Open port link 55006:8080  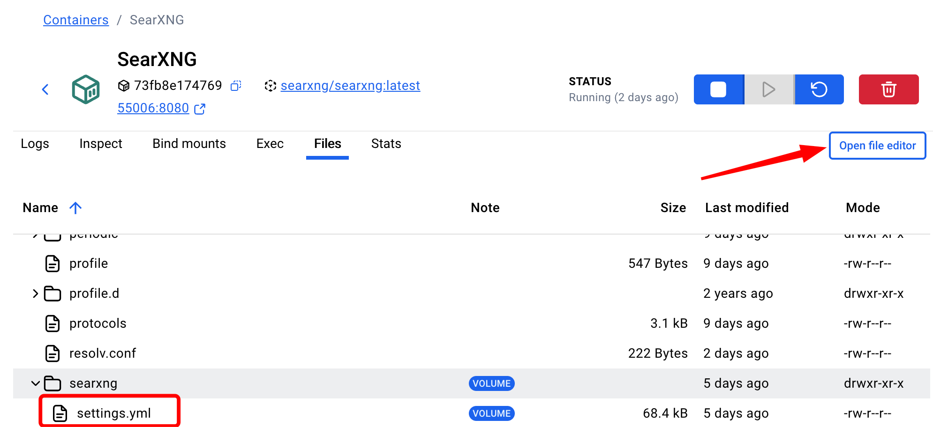point(153,108)
